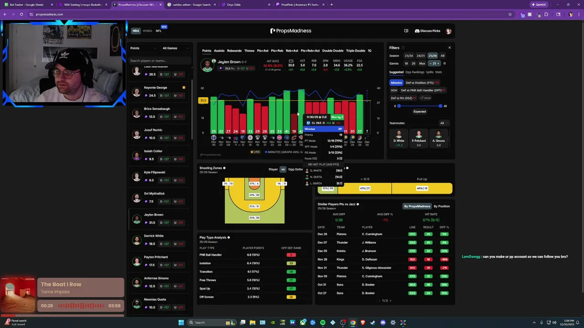Select season 24/25 filter
Viewport: 584px width, 328px height.
point(421,56)
